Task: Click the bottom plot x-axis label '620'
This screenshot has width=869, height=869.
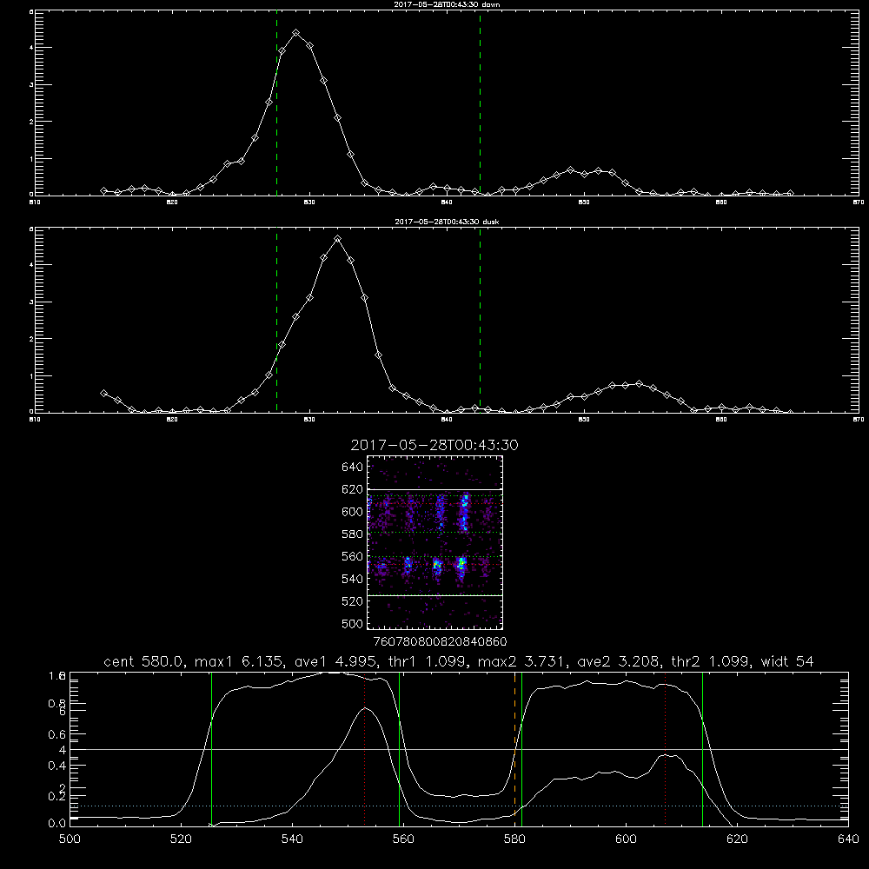Action: (x=737, y=839)
